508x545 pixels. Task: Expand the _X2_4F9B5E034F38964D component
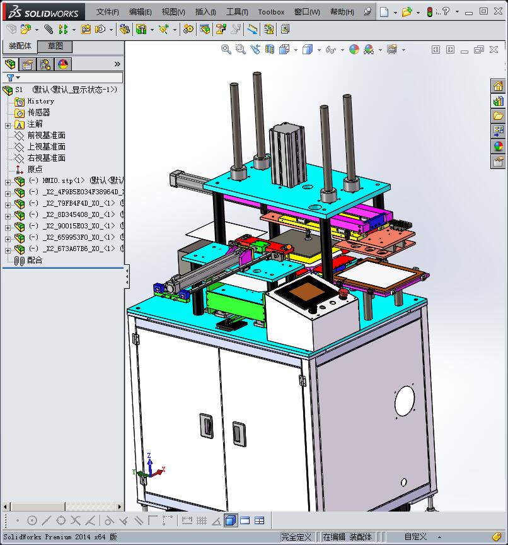[8, 194]
